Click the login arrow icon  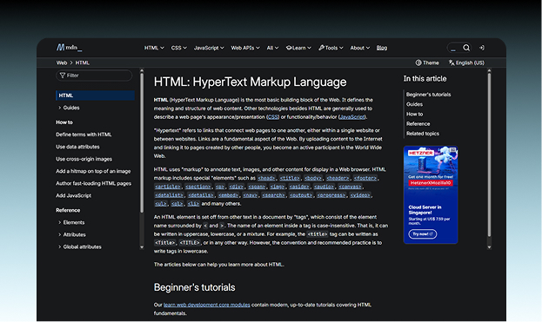(x=482, y=48)
